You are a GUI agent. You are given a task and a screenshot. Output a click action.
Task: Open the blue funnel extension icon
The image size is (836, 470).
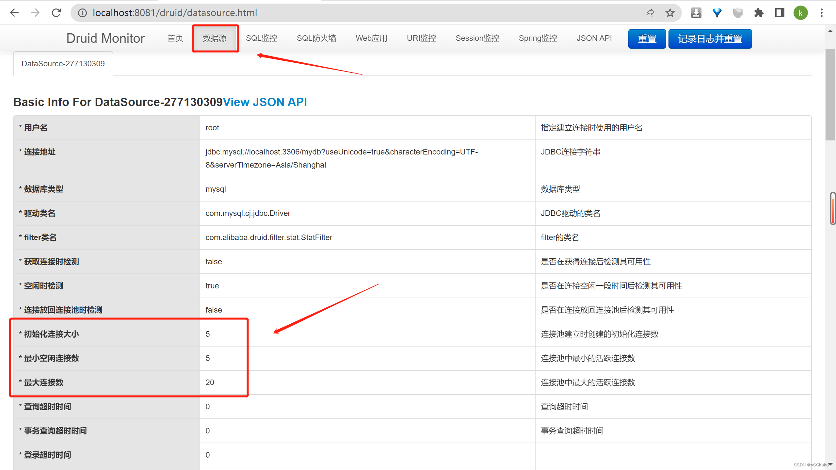(717, 13)
